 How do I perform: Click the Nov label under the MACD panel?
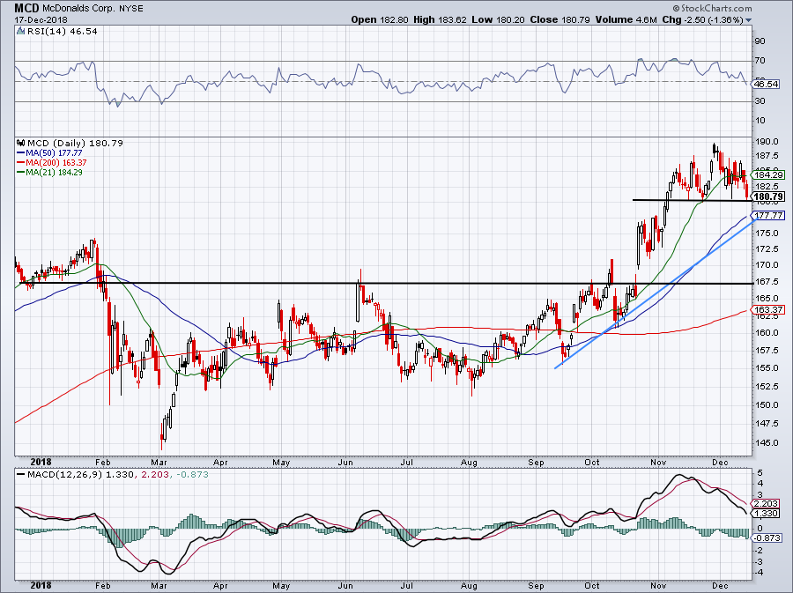tap(658, 586)
